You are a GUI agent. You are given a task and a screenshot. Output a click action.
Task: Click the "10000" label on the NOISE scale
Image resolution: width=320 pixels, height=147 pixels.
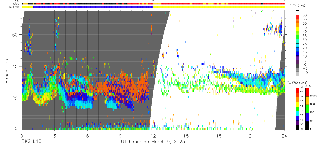coord(313,96)
